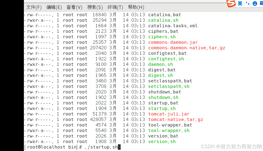Viewport: 263px width, 151px height.
Task: Select the file name startup.bat
Action: point(163,103)
